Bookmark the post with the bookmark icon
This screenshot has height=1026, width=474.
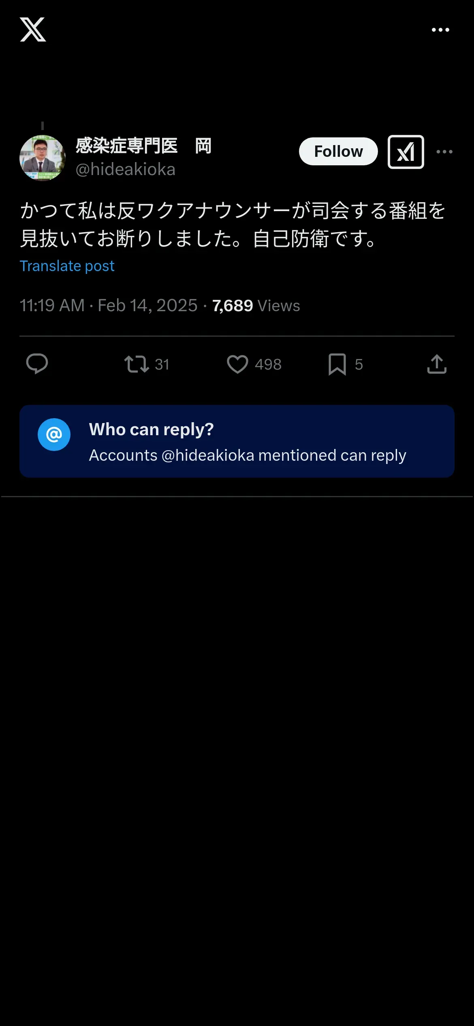pos(337,364)
